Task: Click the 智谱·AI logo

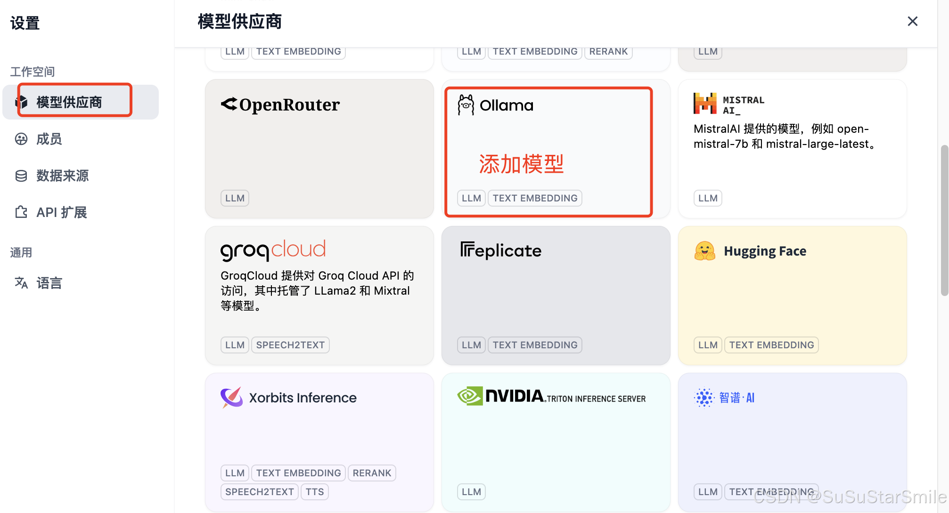Action: 724,398
